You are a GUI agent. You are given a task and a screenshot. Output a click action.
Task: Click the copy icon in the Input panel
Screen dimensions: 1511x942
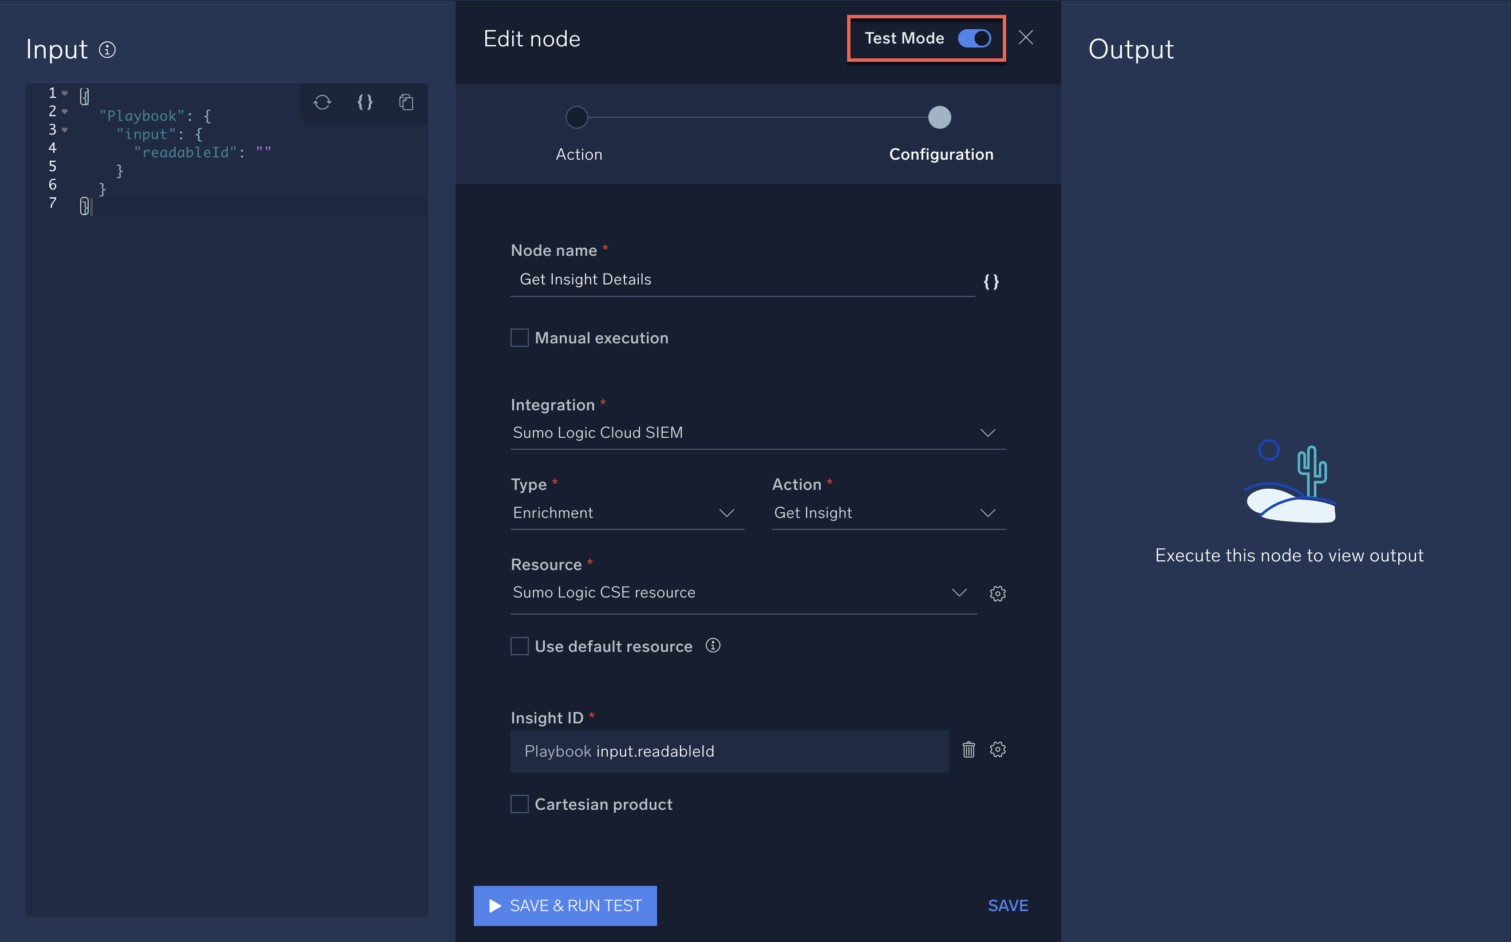406,103
